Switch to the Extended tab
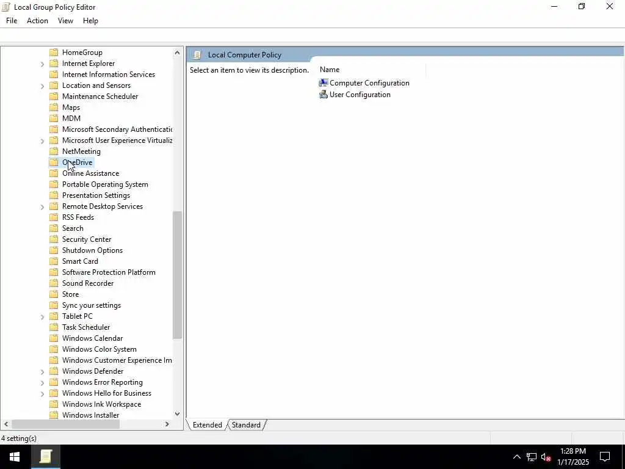Screen dimensions: 625x469 (208, 425)
